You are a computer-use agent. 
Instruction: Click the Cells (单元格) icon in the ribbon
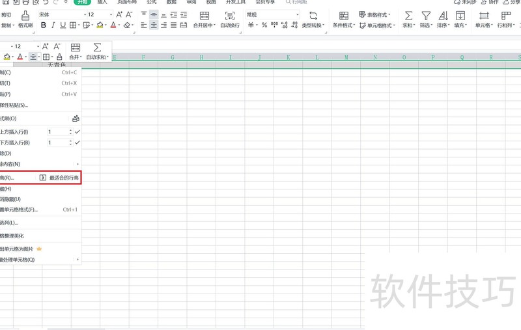tap(484, 16)
